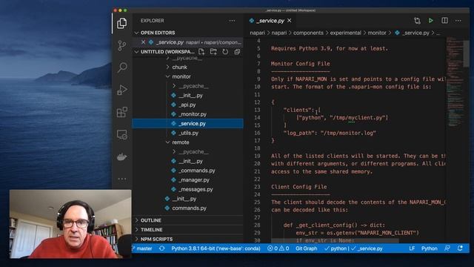Open the Explorer view in activity bar
Screen dimensions: 474x267
point(121,23)
